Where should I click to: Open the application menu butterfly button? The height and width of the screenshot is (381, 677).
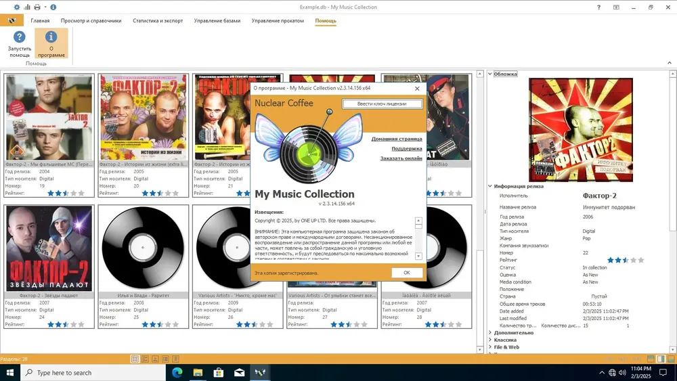(12, 20)
